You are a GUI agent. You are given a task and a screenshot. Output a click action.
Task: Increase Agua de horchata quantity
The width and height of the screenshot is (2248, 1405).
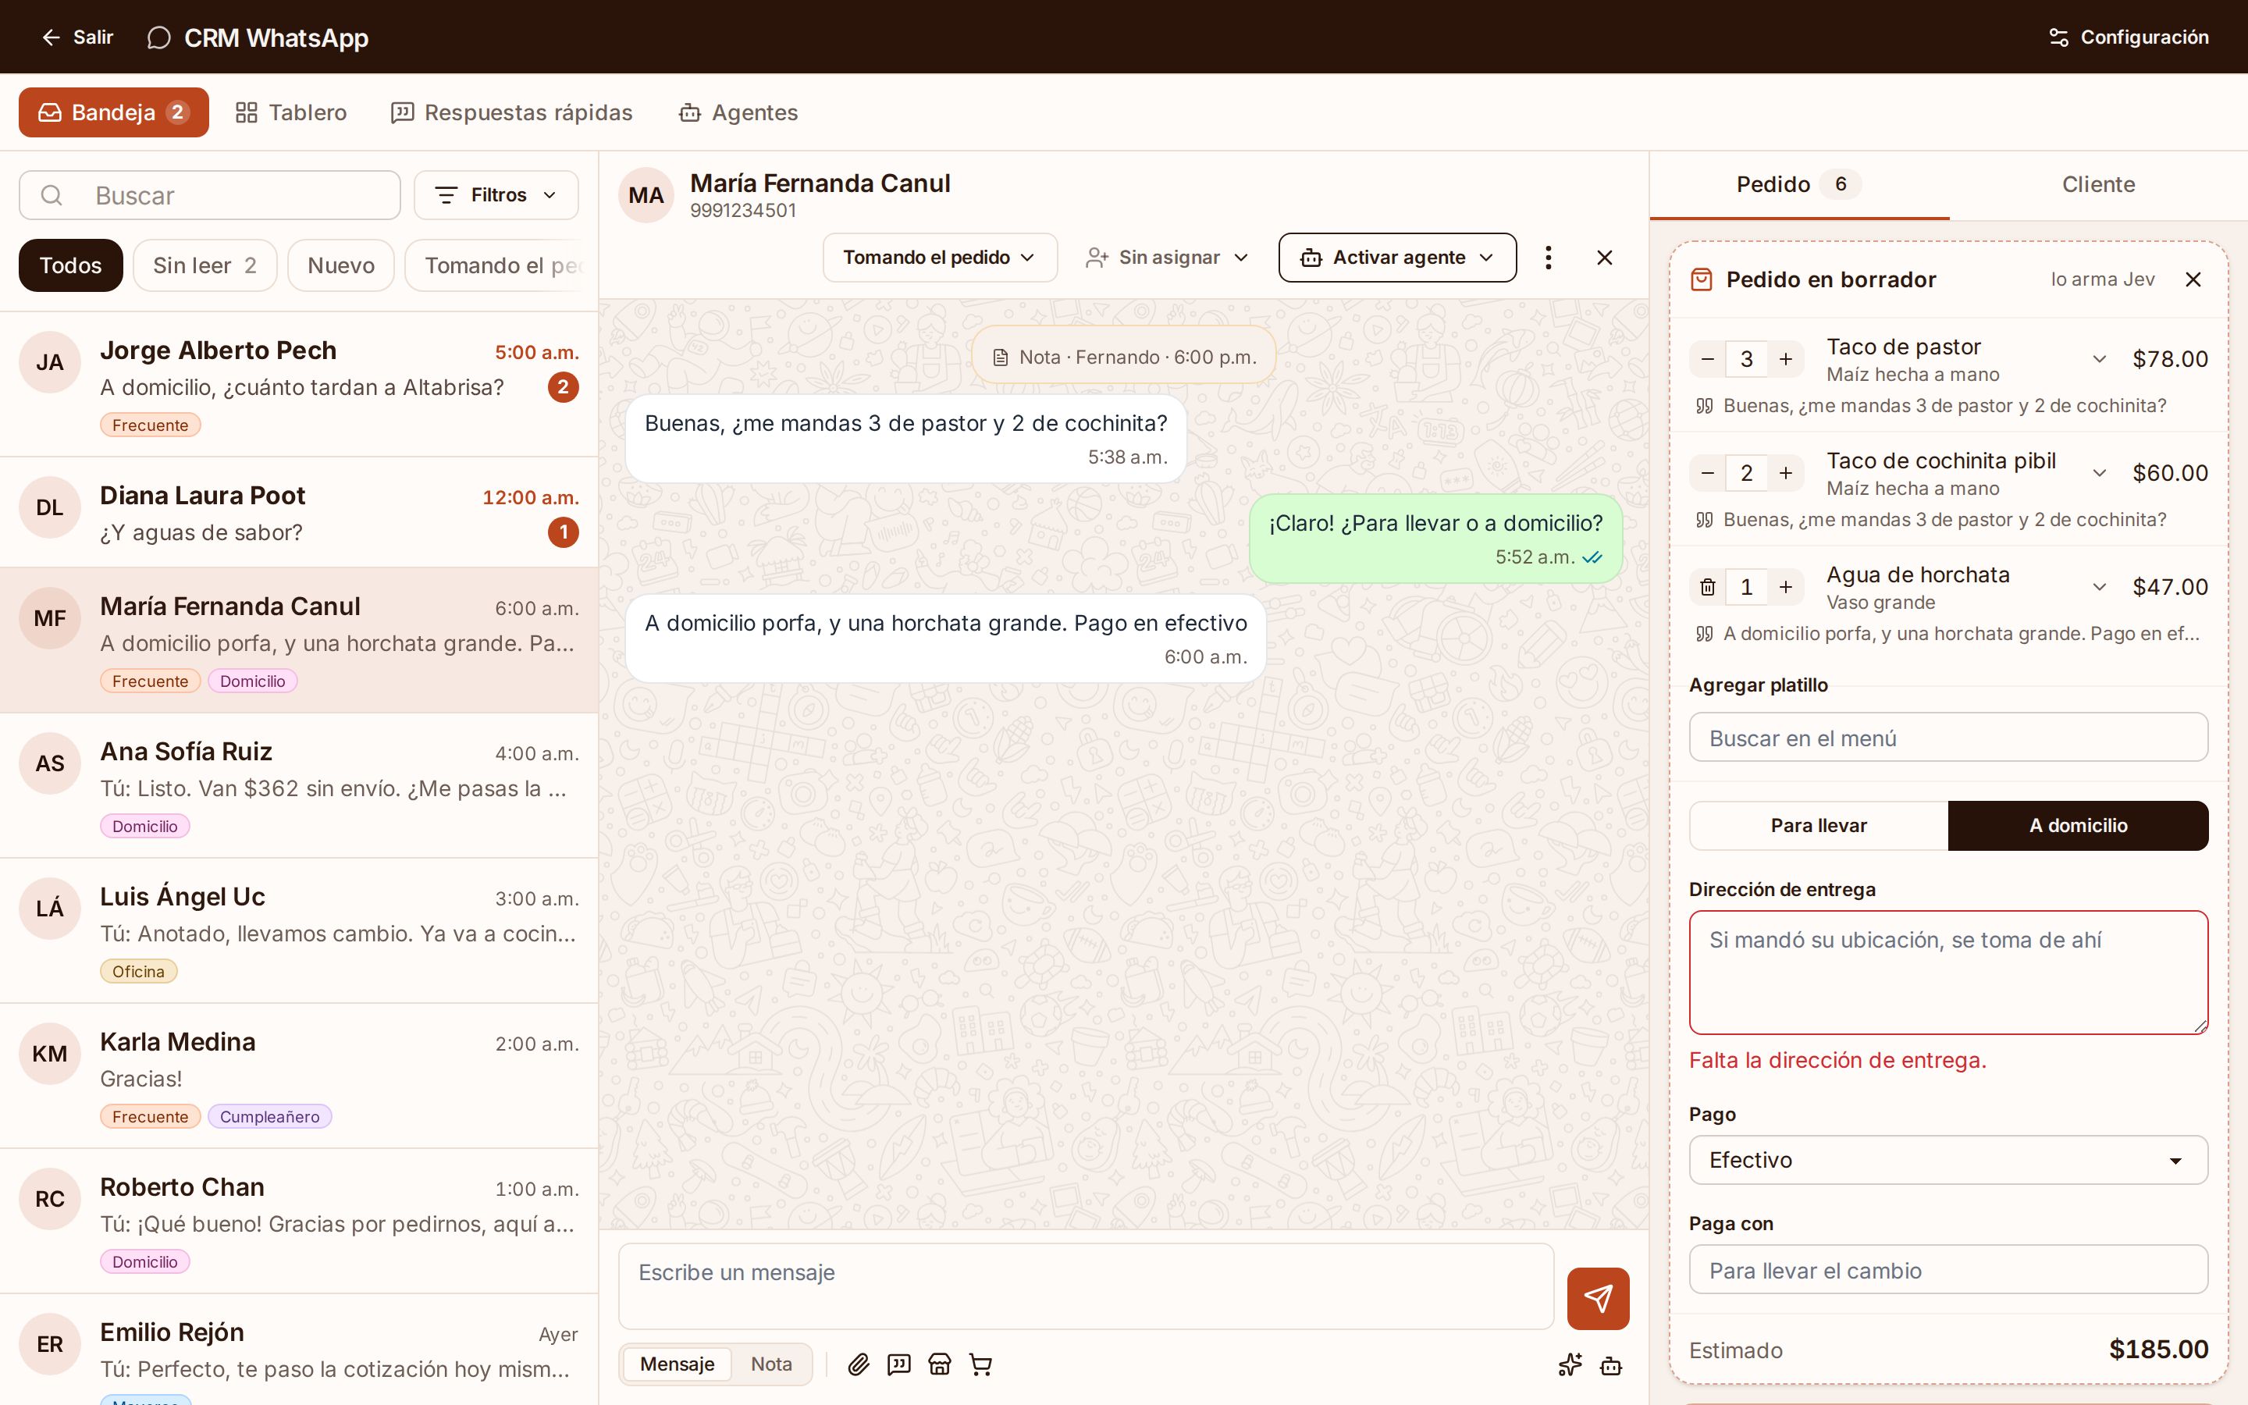coord(1785,587)
